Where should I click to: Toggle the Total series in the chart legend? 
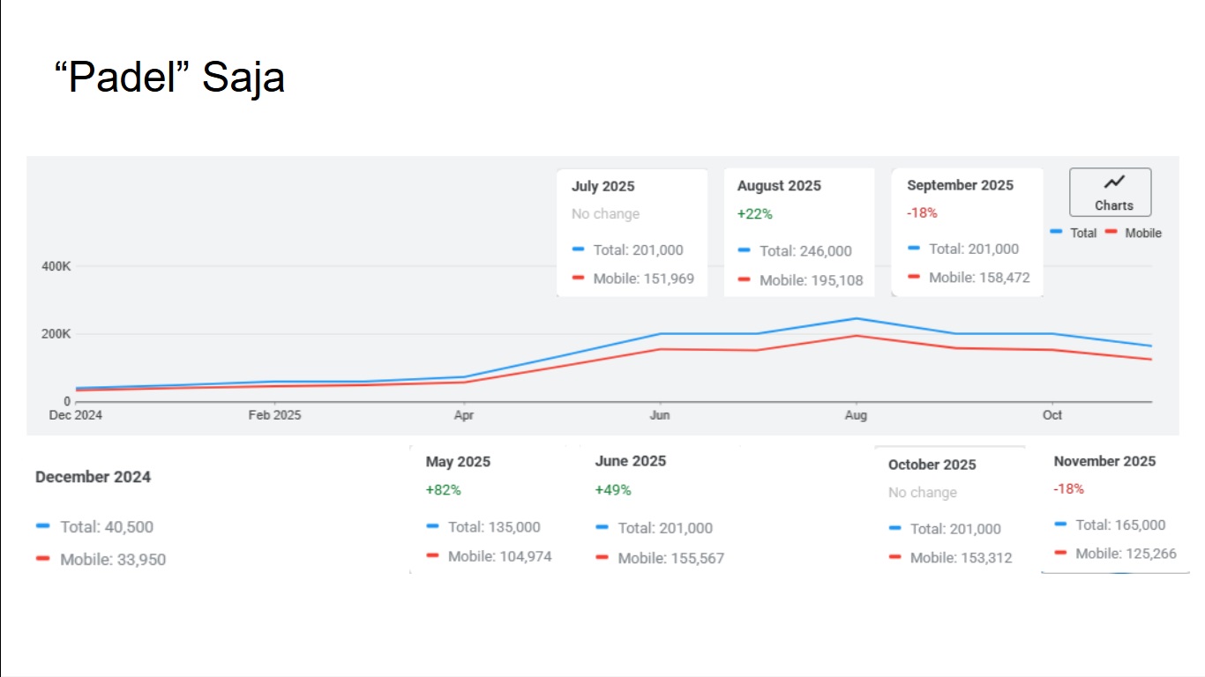click(1074, 234)
